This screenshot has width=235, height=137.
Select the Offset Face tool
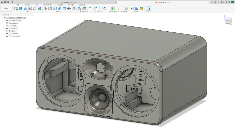click(x=64, y=8)
